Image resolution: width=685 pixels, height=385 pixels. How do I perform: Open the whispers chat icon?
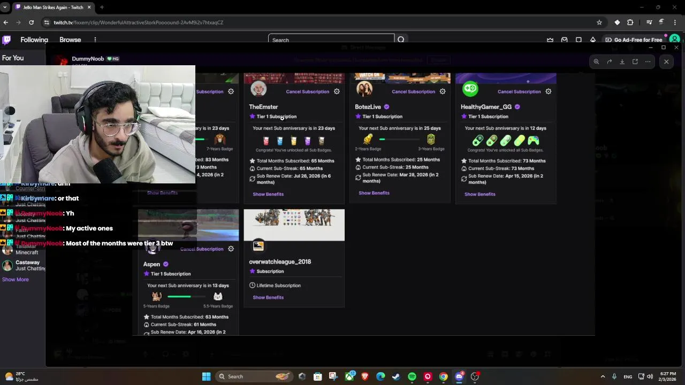point(579,40)
